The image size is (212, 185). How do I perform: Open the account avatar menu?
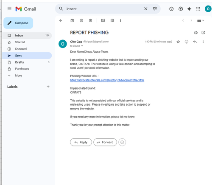208,9
